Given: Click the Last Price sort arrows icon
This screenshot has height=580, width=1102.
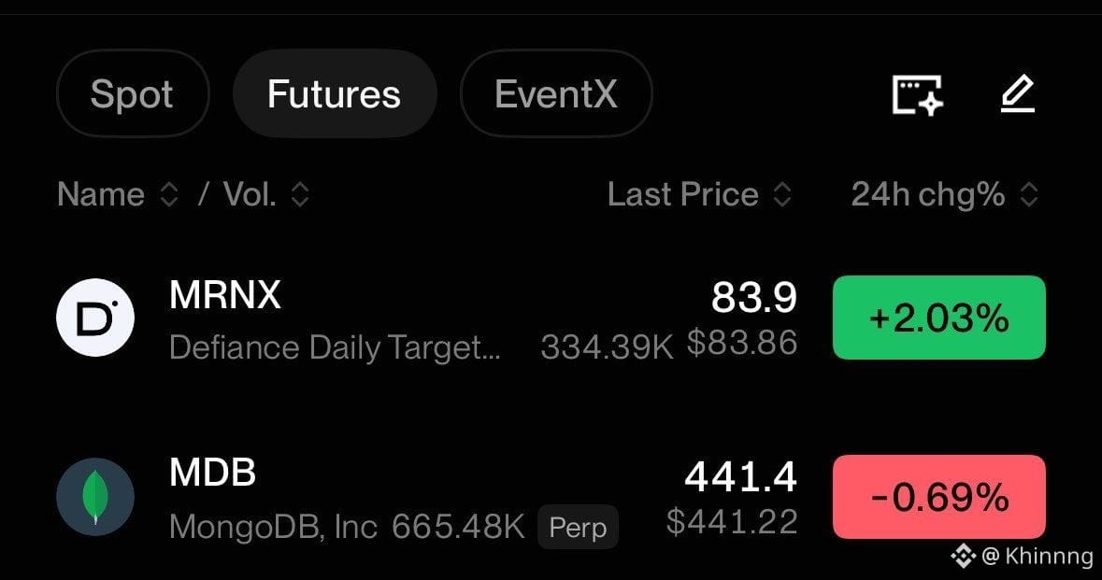Looking at the screenshot, I should [782, 194].
